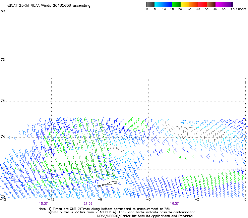Click the longitude axis label '-9'
The height and width of the screenshot is (218, 248).
click(100, 200)
